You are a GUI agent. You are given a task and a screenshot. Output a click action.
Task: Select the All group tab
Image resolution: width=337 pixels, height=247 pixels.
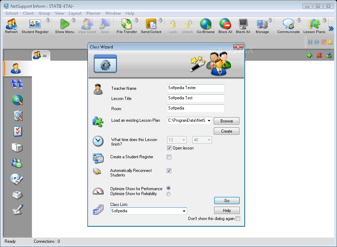tap(41, 56)
